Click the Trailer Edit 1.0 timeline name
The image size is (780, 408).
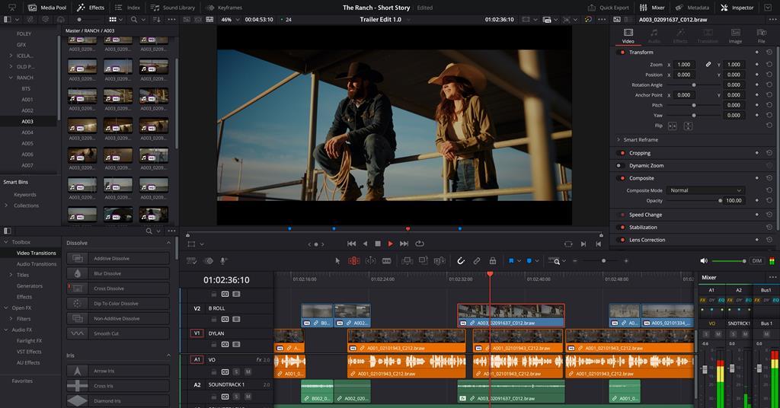381,20
